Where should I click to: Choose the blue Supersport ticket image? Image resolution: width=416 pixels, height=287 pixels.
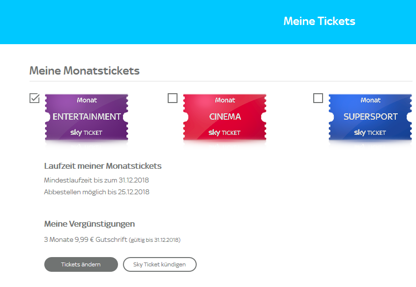[370, 117]
